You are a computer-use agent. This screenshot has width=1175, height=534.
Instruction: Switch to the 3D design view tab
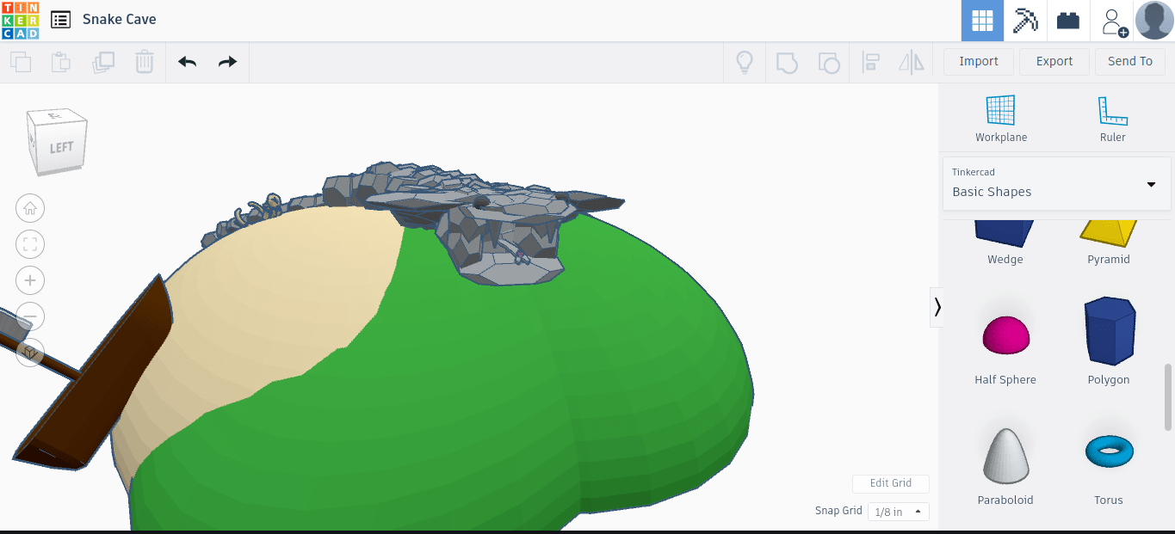[x=982, y=20]
